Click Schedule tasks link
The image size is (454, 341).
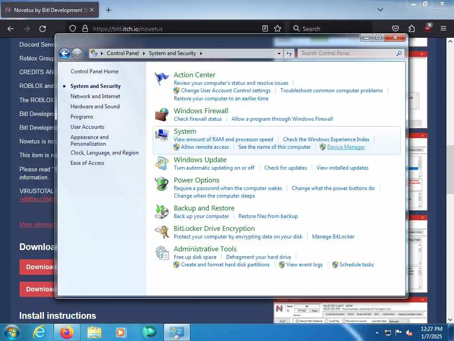coord(357,265)
